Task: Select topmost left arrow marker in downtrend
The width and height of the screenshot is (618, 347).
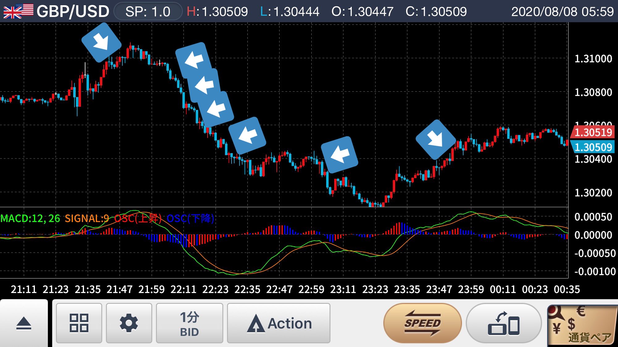Action: pyautogui.click(x=194, y=60)
